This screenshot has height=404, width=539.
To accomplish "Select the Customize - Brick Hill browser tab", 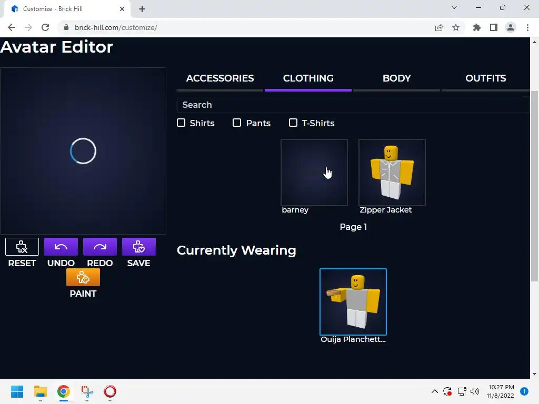I will [67, 9].
